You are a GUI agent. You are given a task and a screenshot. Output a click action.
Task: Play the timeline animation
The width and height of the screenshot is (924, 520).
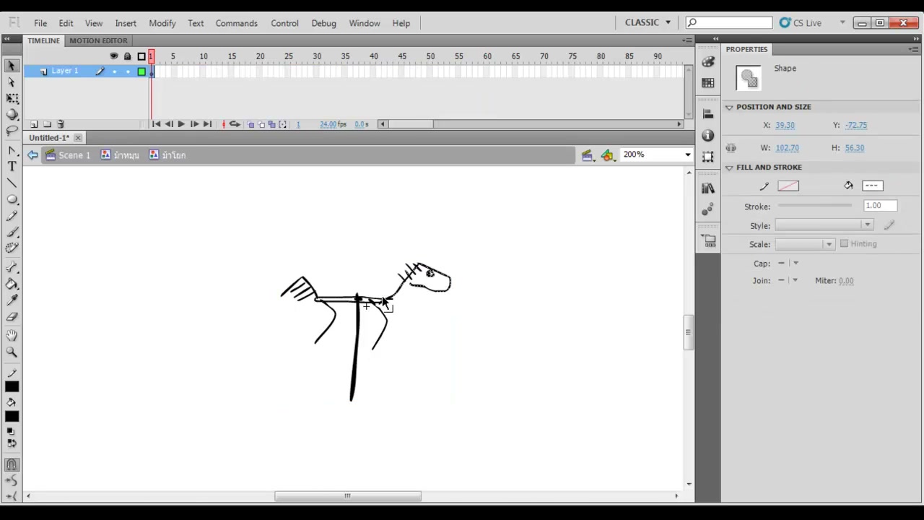(x=180, y=124)
